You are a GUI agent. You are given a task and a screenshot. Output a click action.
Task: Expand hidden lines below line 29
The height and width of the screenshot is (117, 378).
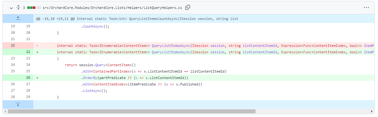(18, 104)
